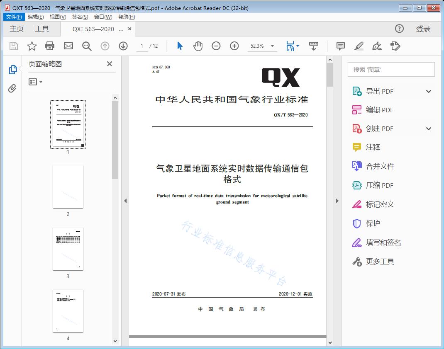
Task: Switch to the 工具 tab
Action: pos(42,29)
